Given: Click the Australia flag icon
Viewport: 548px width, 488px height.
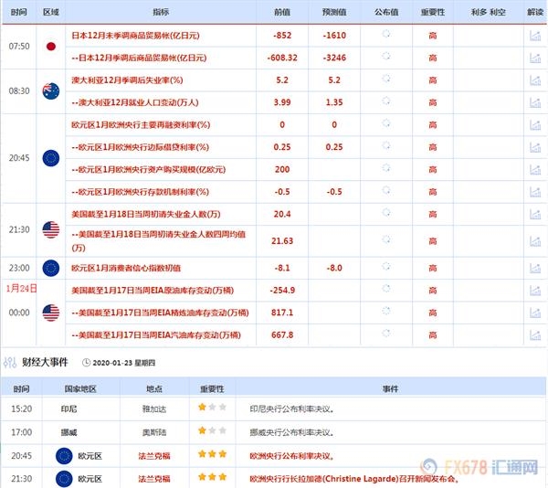Looking at the screenshot, I should pos(51,91).
